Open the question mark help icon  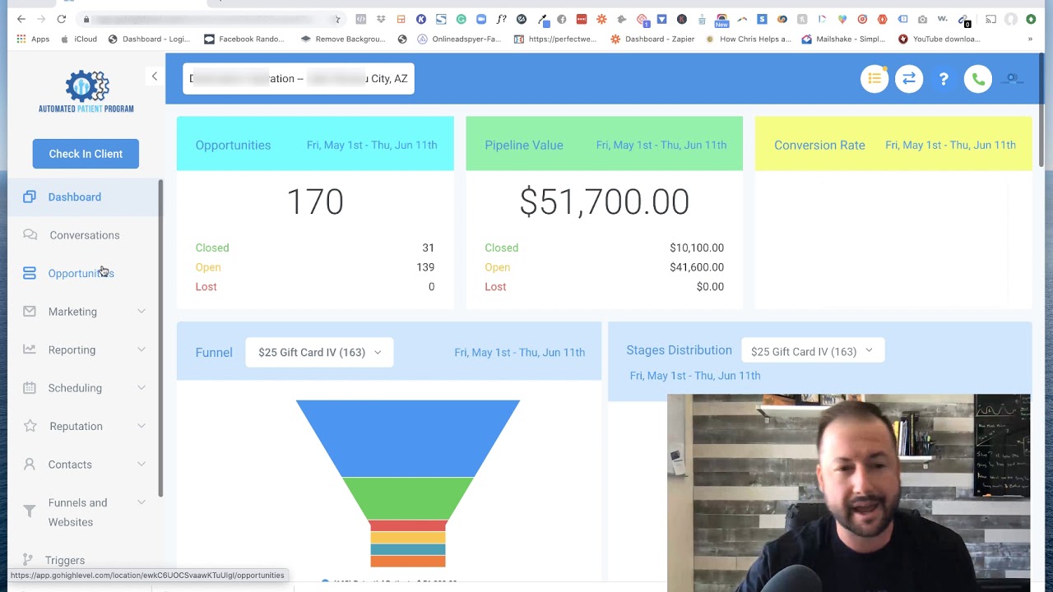click(944, 79)
